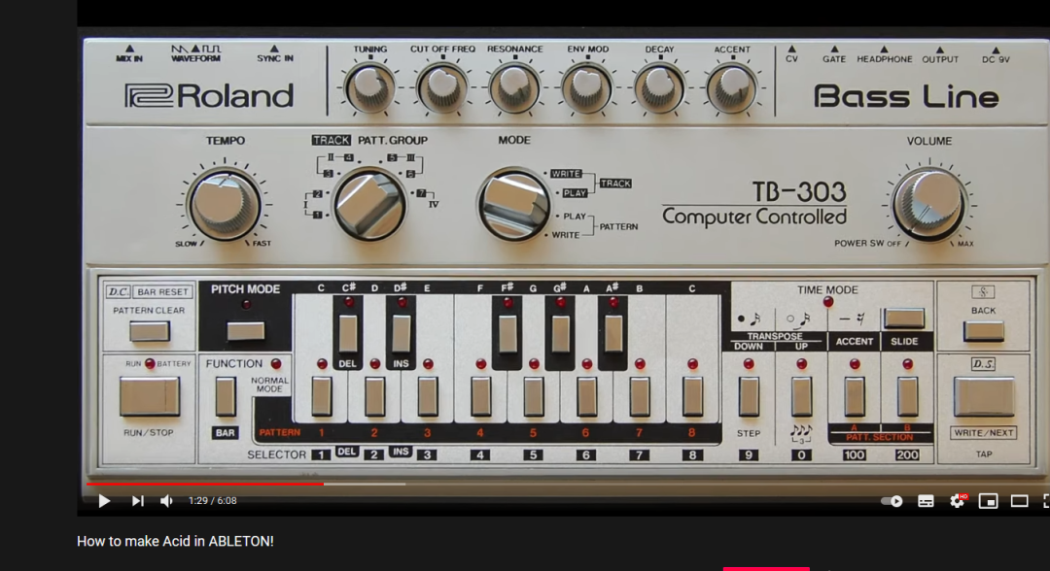Click the FUNCTION button above BAR

click(225, 396)
